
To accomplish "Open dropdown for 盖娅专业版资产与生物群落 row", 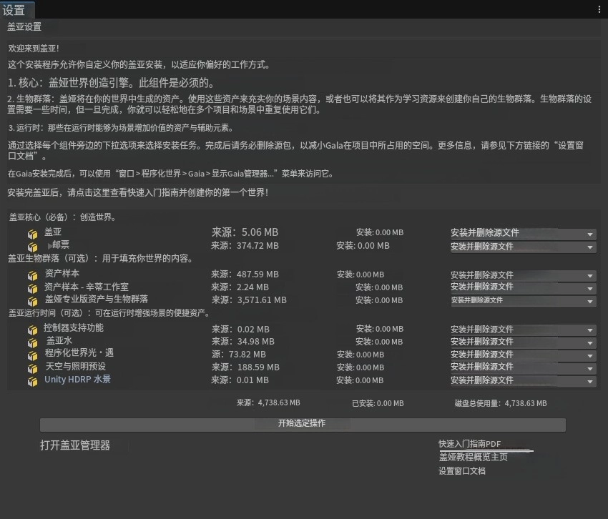I will pos(523,301).
